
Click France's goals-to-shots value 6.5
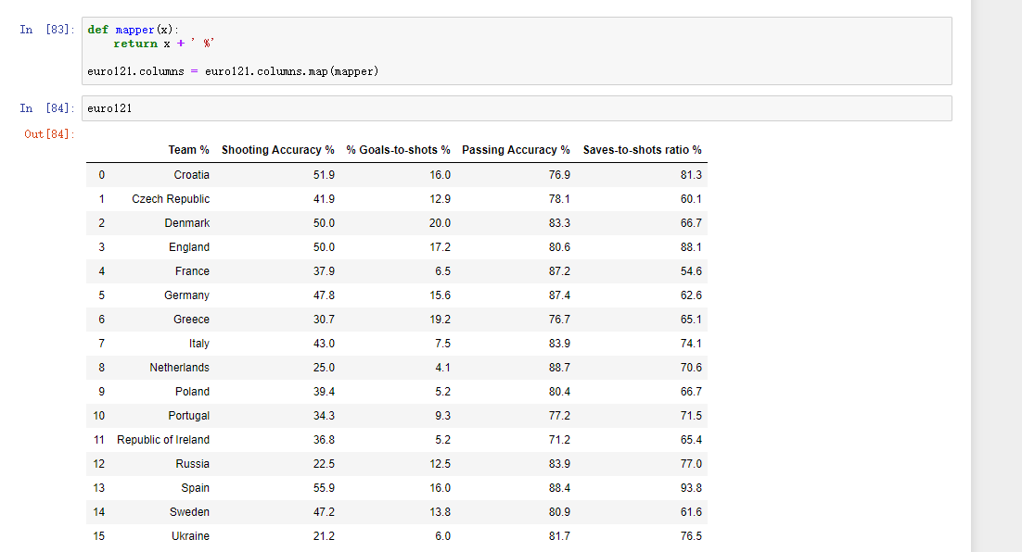(x=442, y=271)
